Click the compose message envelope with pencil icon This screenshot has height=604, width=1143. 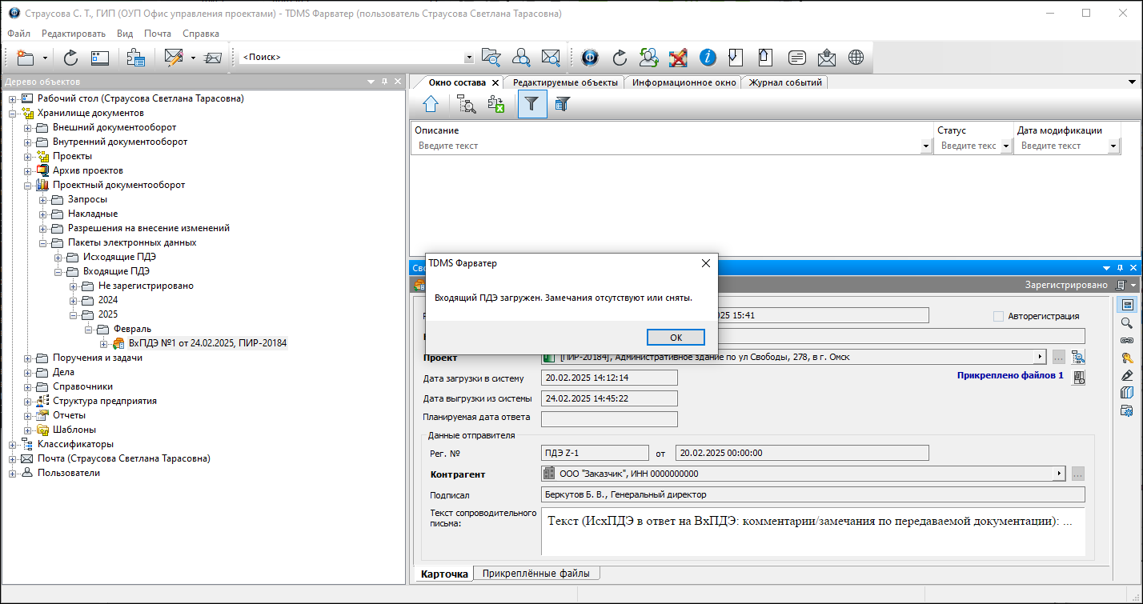point(173,58)
